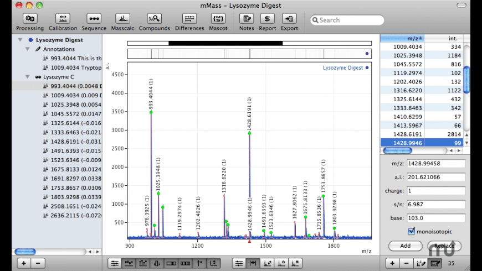Screen dimensions: 482x271
Task: Click the a.i. value input field
Action: point(436,177)
